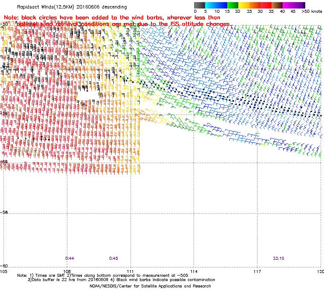This screenshot has width=324, height=293.
Task: Click the footer note 'Data buffer is 22 hrs' line
Action: click(x=121, y=280)
